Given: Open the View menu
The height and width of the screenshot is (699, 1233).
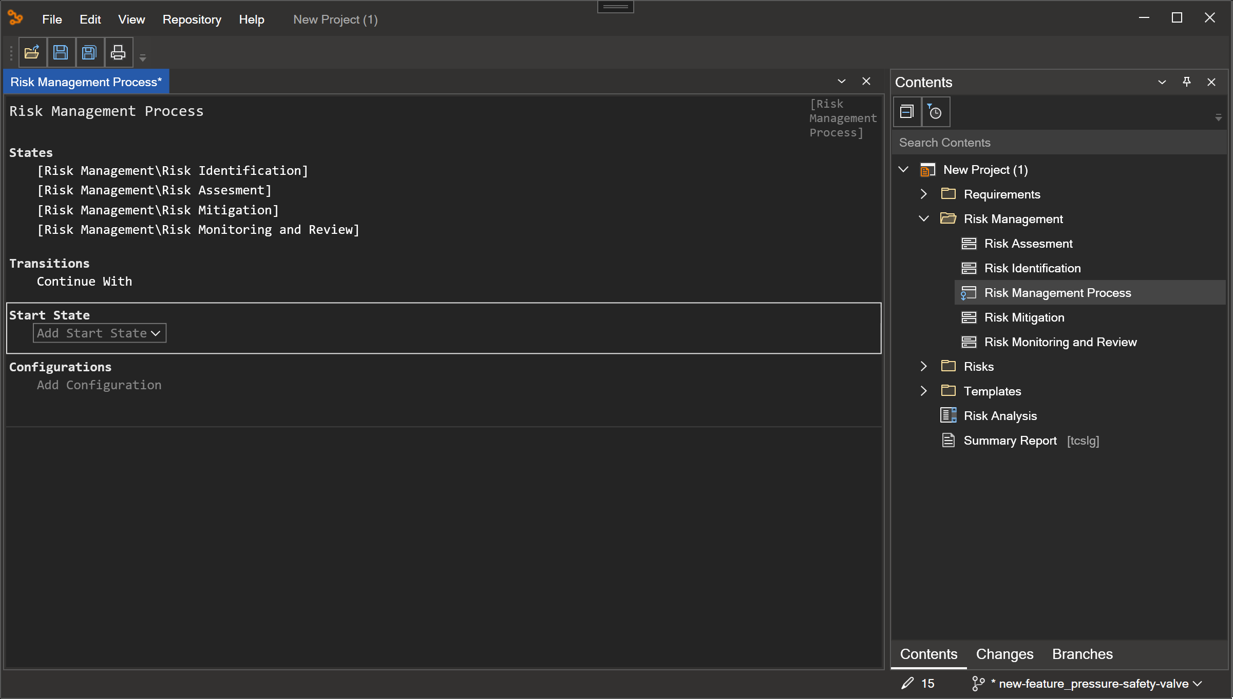Looking at the screenshot, I should 131,19.
